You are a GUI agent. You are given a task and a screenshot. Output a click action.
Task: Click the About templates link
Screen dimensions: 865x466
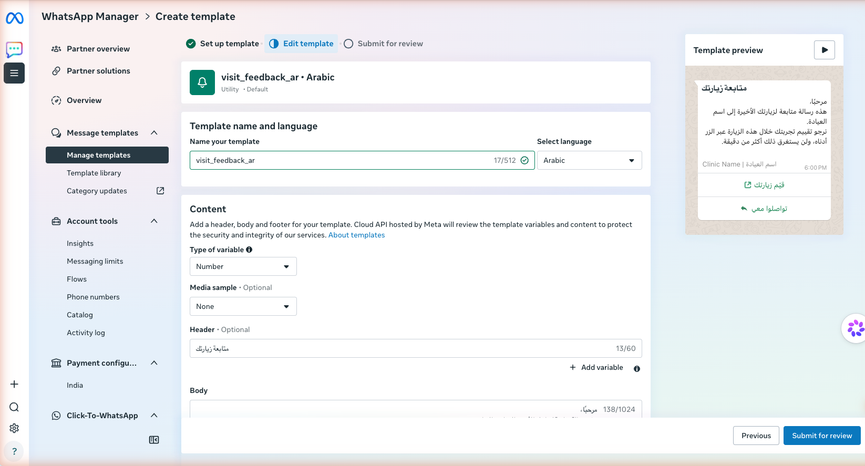pyautogui.click(x=356, y=235)
